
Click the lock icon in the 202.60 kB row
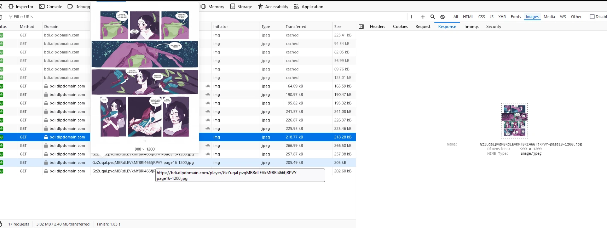pyautogui.click(x=46, y=171)
